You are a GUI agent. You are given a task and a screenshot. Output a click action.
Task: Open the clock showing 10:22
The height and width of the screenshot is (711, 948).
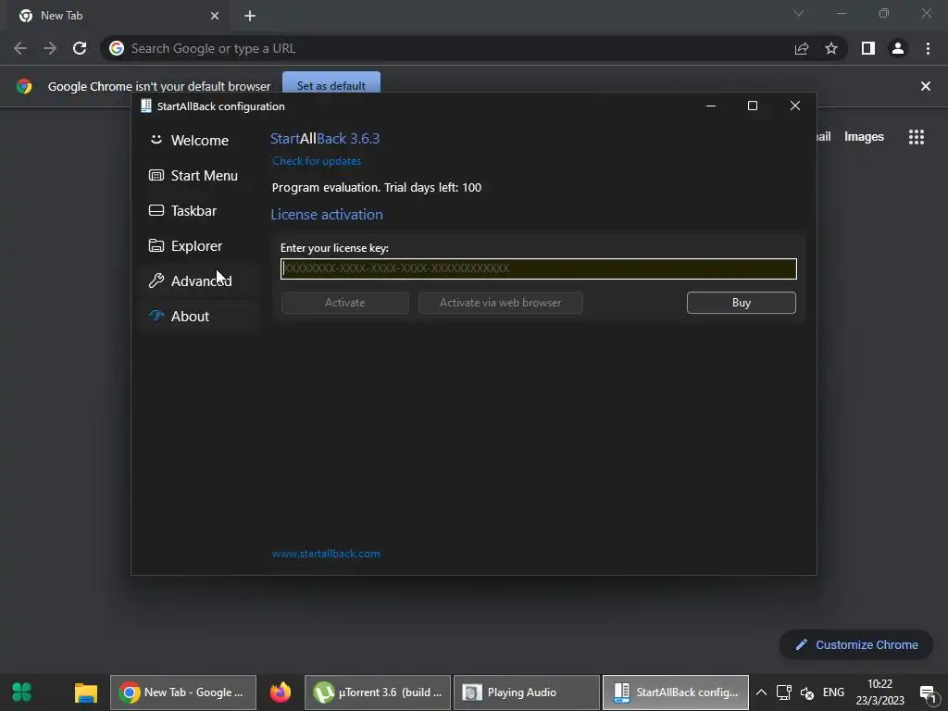point(879,692)
